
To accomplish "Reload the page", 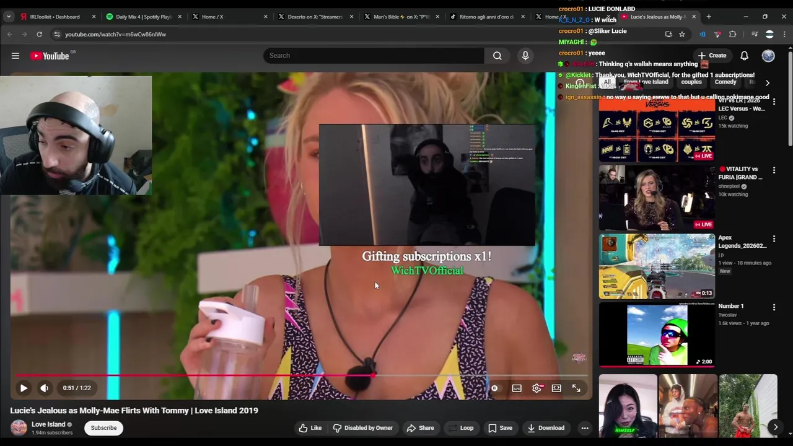I will click(39, 35).
